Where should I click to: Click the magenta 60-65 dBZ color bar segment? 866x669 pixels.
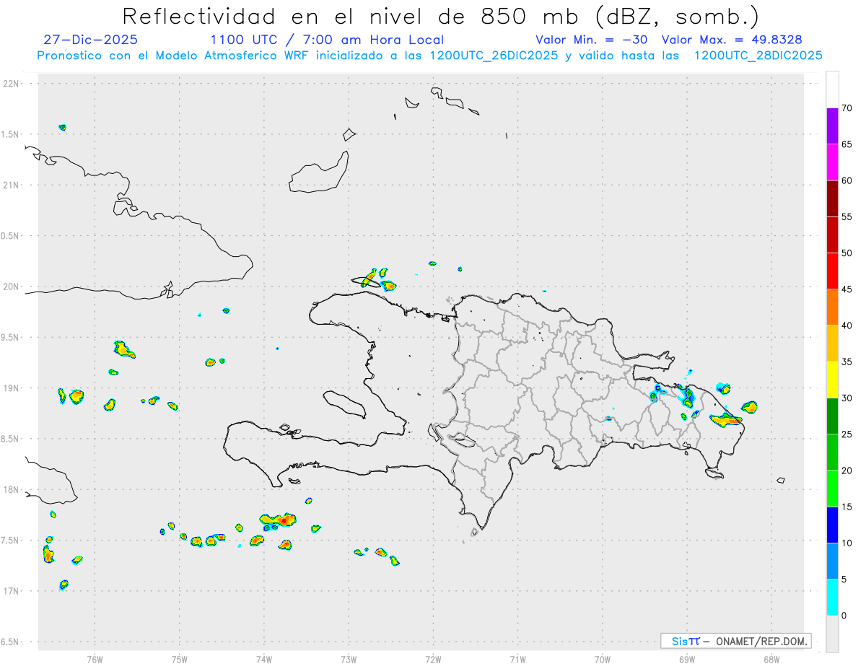832,162
